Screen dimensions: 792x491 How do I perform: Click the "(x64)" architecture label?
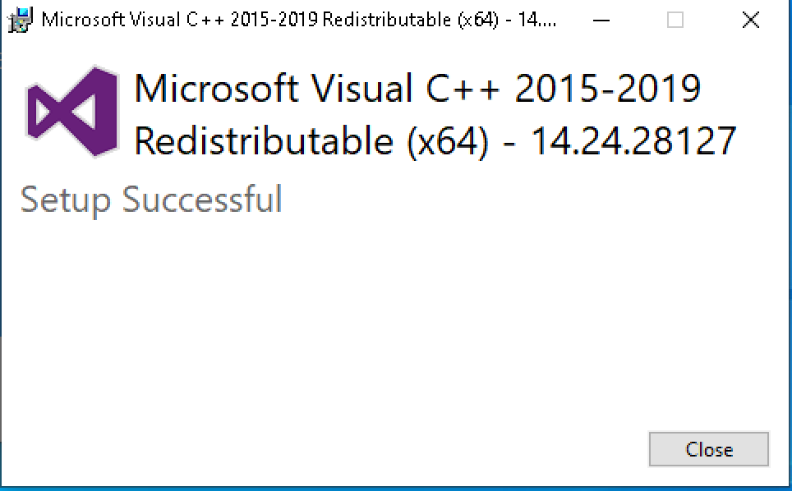[448, 142]
